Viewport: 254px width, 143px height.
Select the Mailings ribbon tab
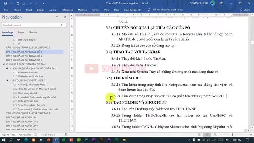82,10
